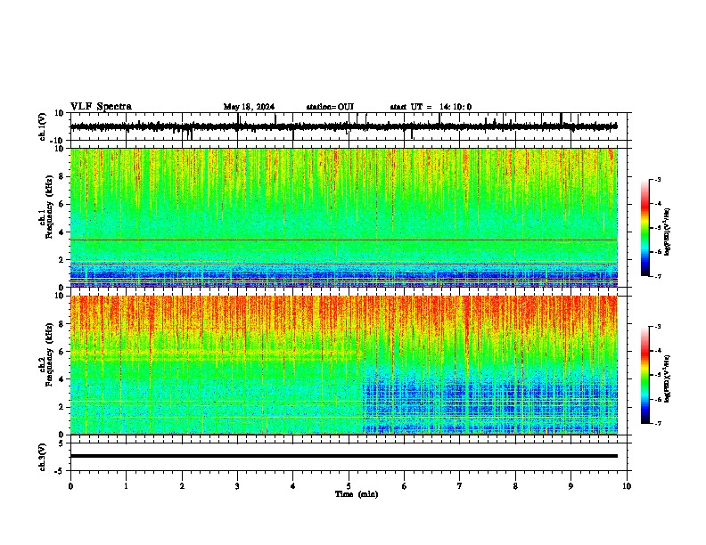Click the "8" tick label on the time axis

click(515, 486)
